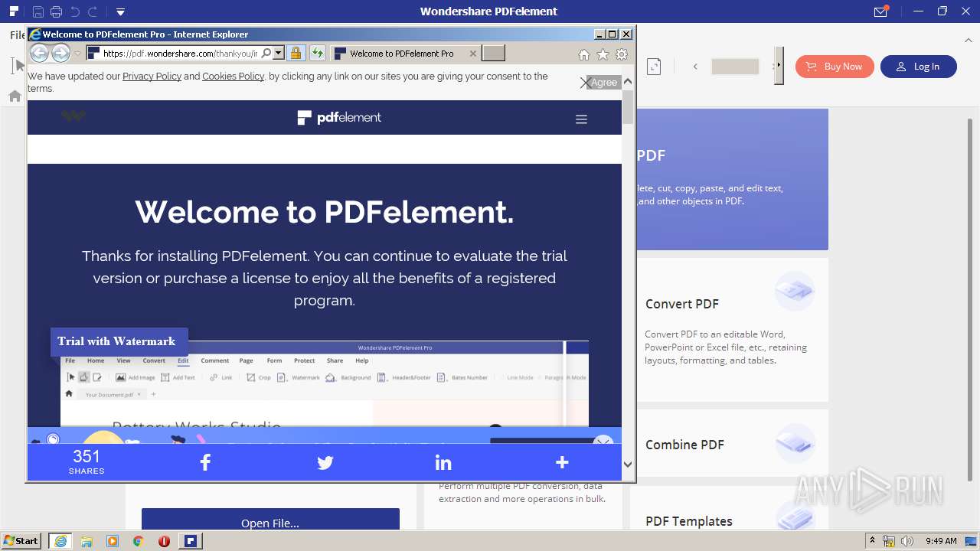Viewport: 980px width, 551px height.
Task: Click the Refresh icon in IE toolbar
Action: tap(317, 54)
